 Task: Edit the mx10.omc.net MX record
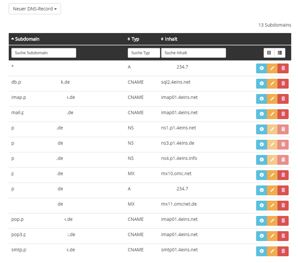[x=272, y=175]
